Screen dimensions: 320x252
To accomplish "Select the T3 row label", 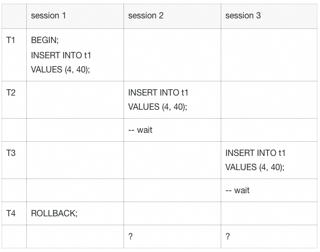I will [x=11, y=153].
